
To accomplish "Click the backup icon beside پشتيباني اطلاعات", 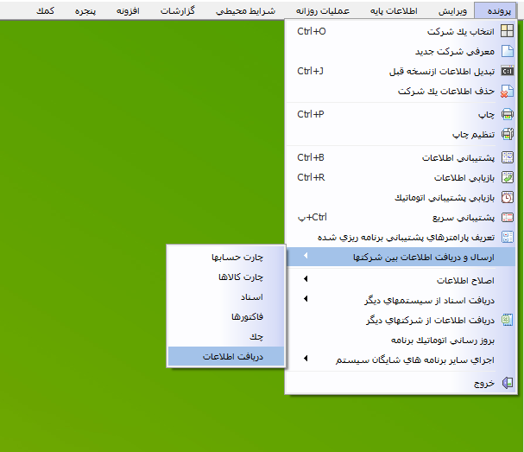I will point(508,158).
